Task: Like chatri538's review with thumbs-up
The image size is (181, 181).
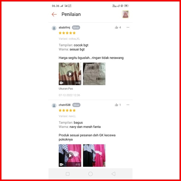Action: [116, 105]
